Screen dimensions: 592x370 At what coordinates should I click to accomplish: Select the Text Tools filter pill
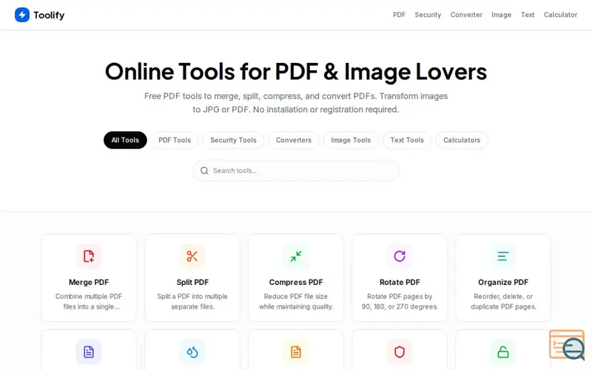(x=407, y=140)
